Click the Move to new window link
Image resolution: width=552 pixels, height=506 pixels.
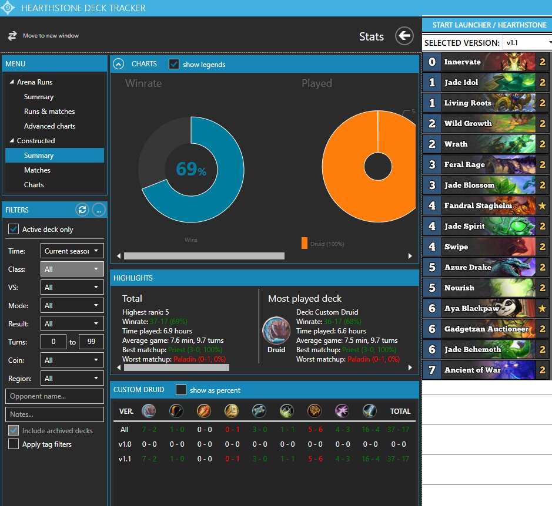(x=51, y=36)
